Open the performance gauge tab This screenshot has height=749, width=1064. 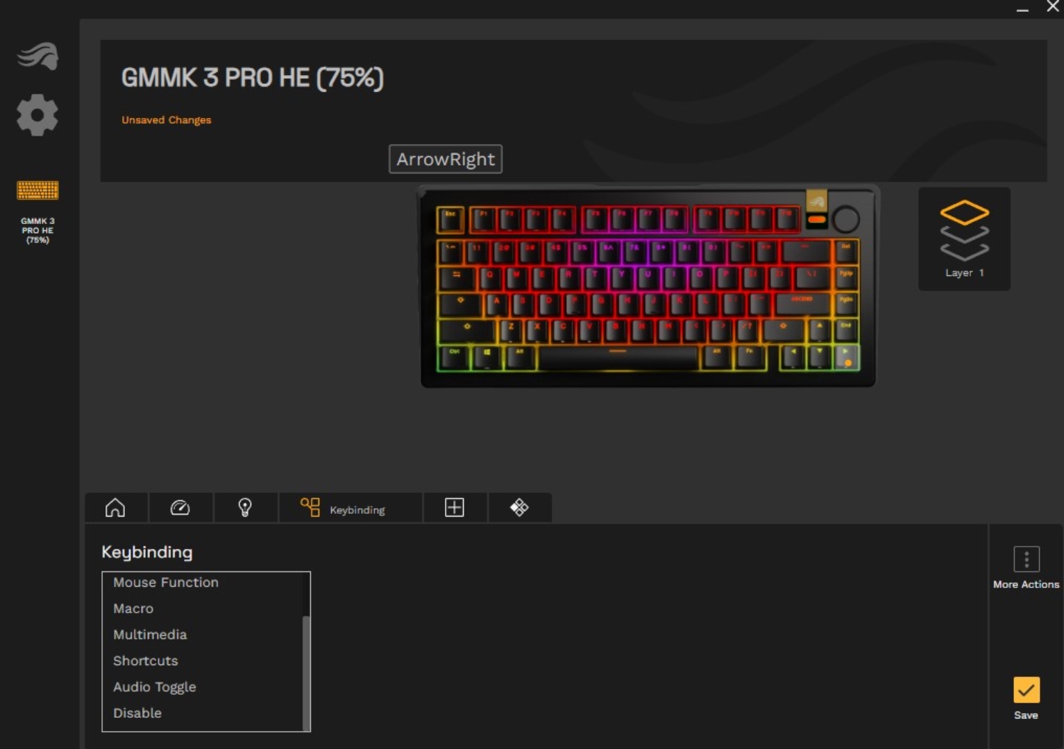[180, 508]
